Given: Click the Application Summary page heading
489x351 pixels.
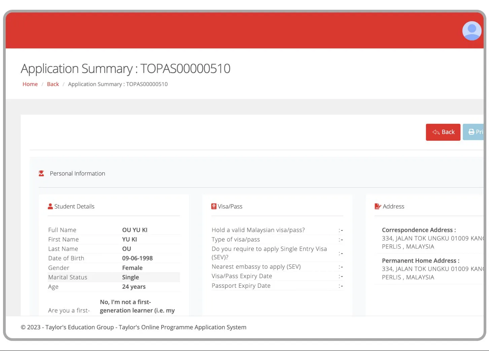Looking at the screenshot, I should click(125, 68).
